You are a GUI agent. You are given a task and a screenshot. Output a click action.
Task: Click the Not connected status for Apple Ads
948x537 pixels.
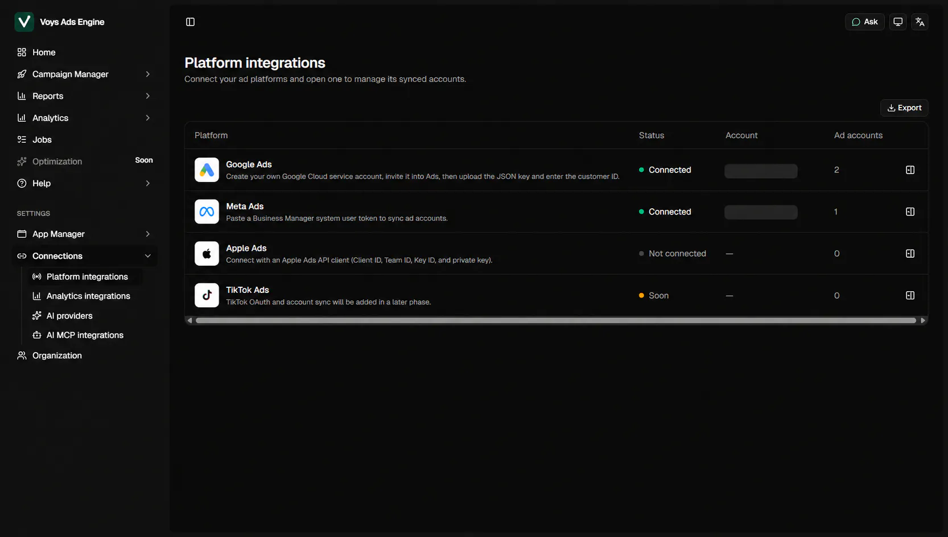tap(673, 254)
